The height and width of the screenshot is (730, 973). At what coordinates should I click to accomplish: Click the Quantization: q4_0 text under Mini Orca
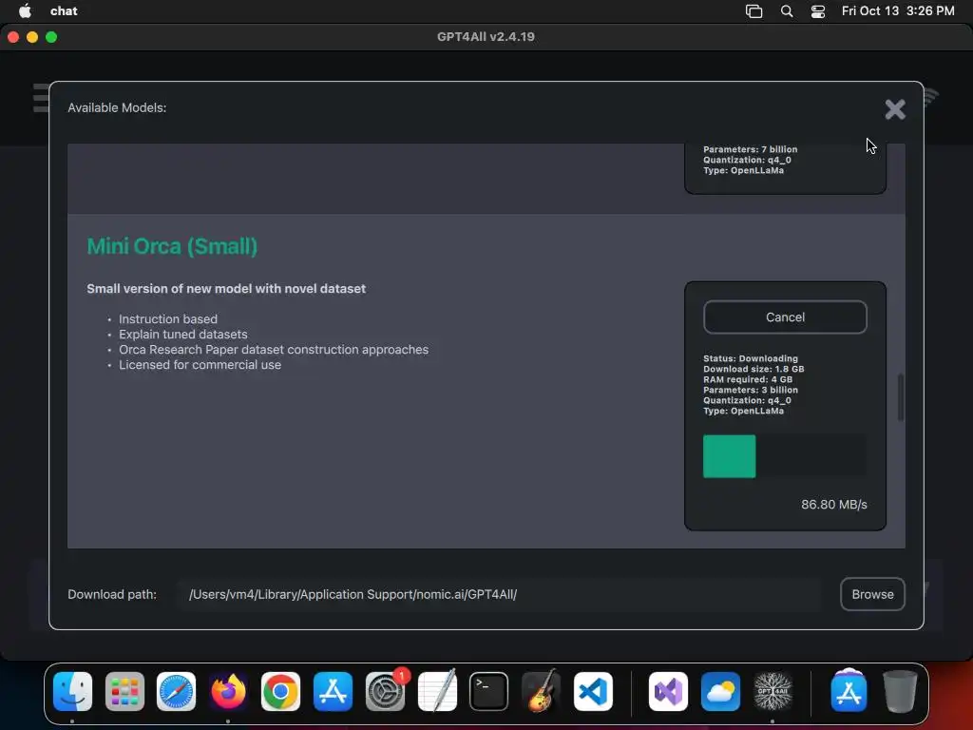click(747, 400)
